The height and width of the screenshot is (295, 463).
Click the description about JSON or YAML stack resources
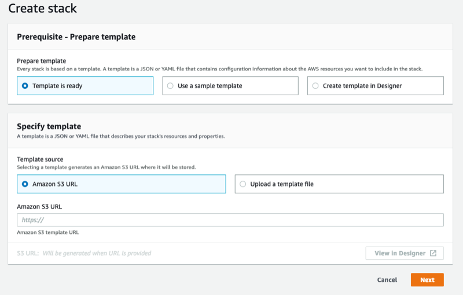click(121, 136)
